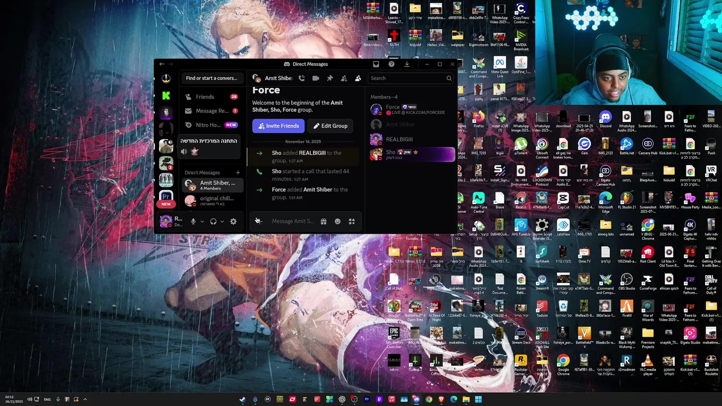Open Kick server in Discord sidebar

[166, 96]
